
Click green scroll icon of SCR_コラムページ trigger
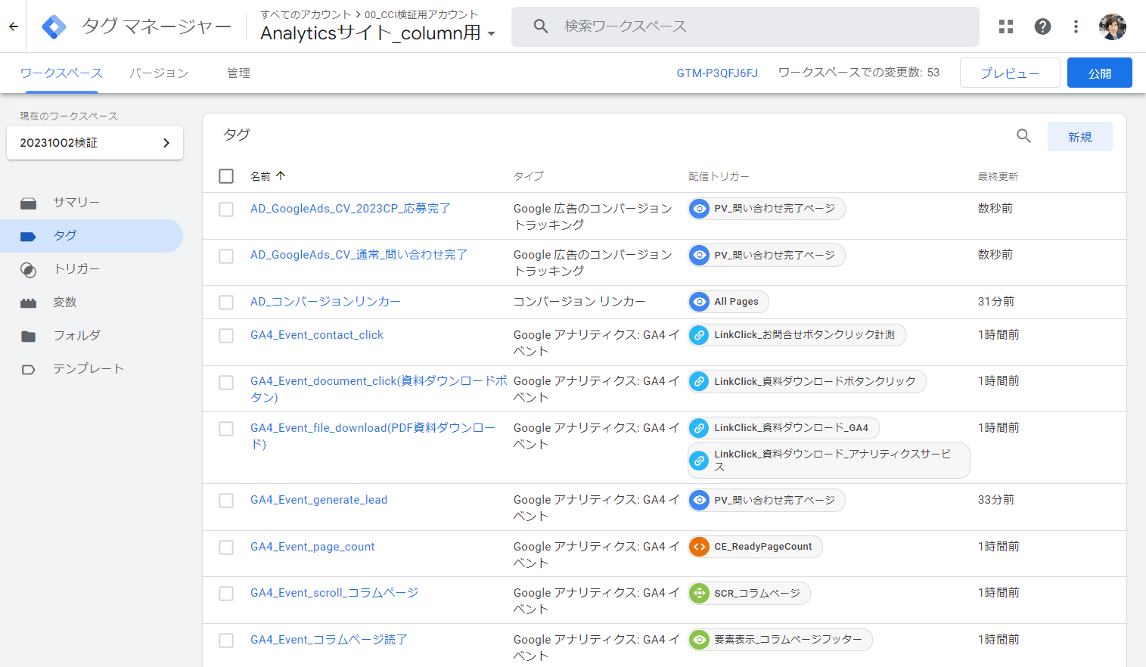pos(700,594)
